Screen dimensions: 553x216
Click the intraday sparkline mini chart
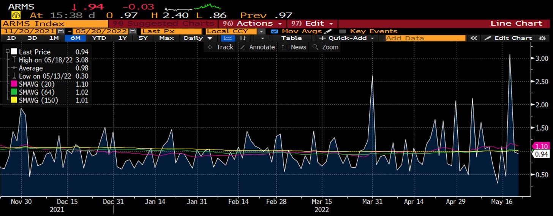click(193, 7)
